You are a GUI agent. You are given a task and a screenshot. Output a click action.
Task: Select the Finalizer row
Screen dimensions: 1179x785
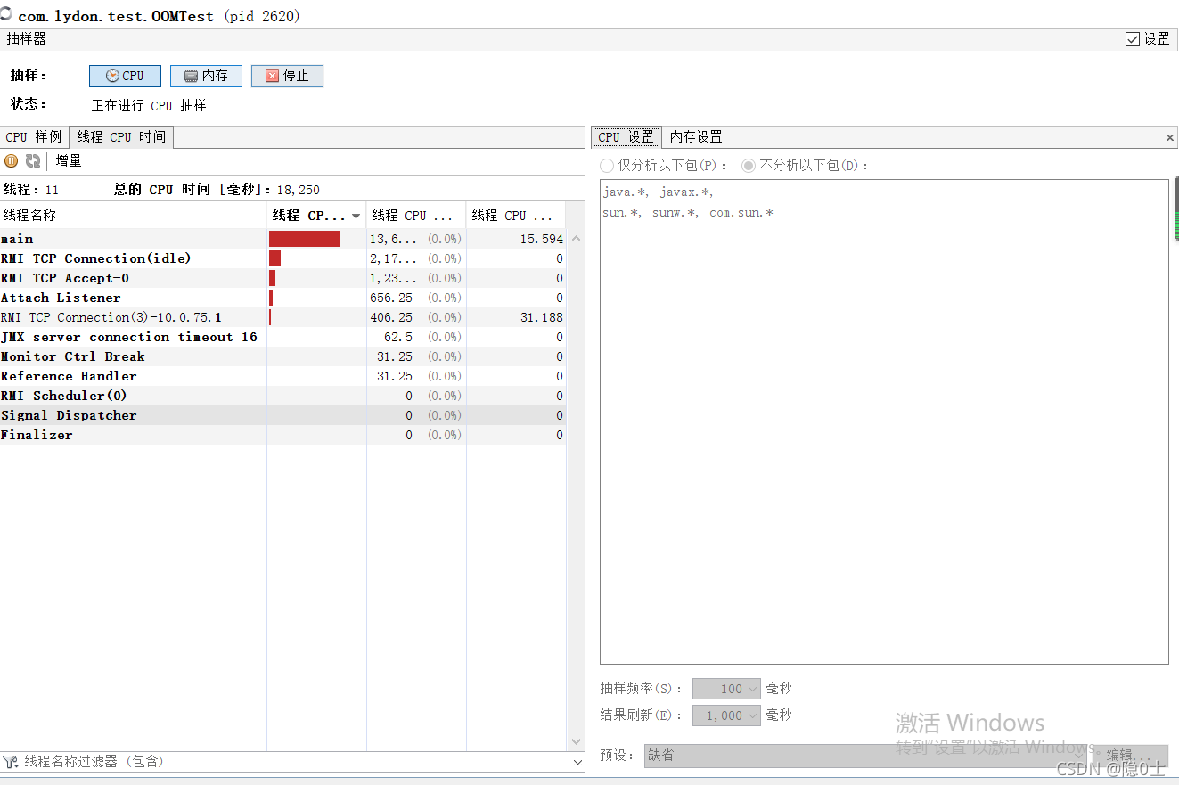pos(282,435)
